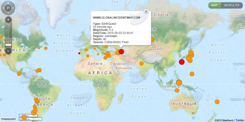Image resolution: width=245 pixels, height=122 pixels.
Task: Click the orange marker east of Australia
Action: (217, 102)
